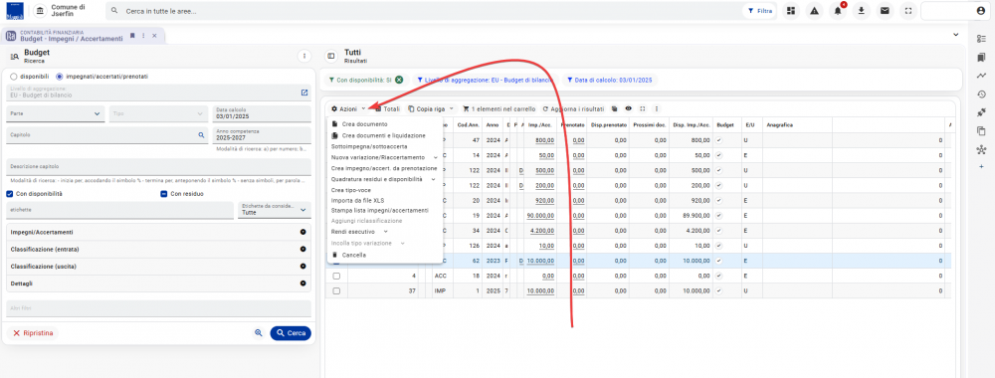Toggle Budget checkbox in the 800,00 row
Viewport: 995px width, 378px height.
[x=718, y=140]
